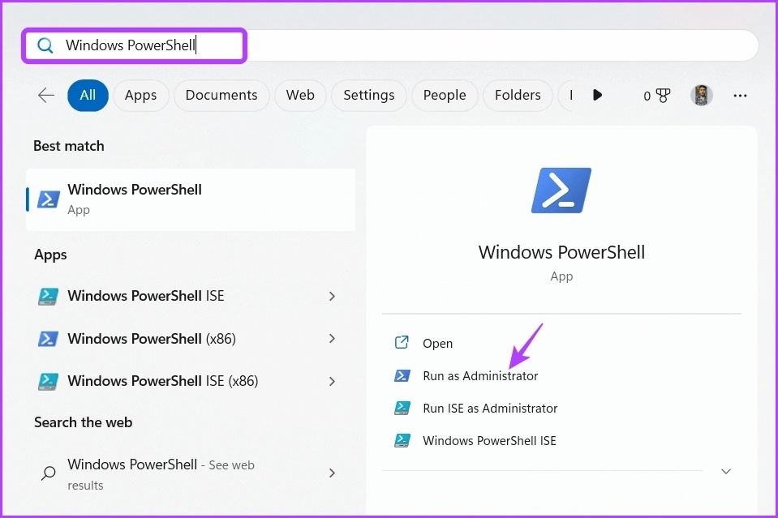Click the Windows PowerShell ISE (x86) icon
Screen dimensions: 778x518
pyautogui.click(x=48, y=382)
